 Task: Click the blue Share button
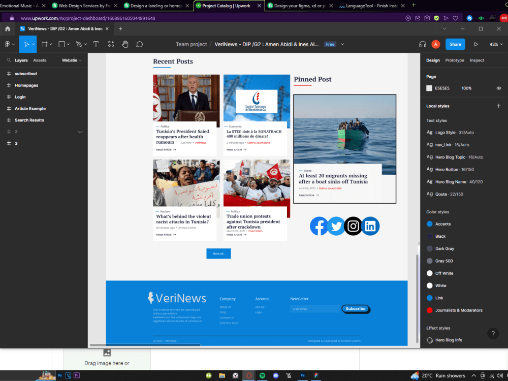pos(455,44)
